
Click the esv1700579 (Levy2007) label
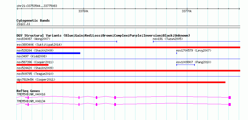click(194, 50)
